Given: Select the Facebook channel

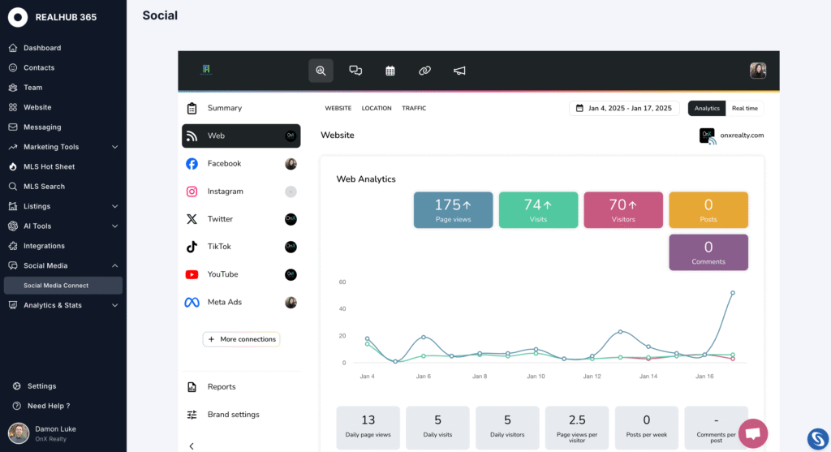Looking at the screenshot, I should pos(241,164).
